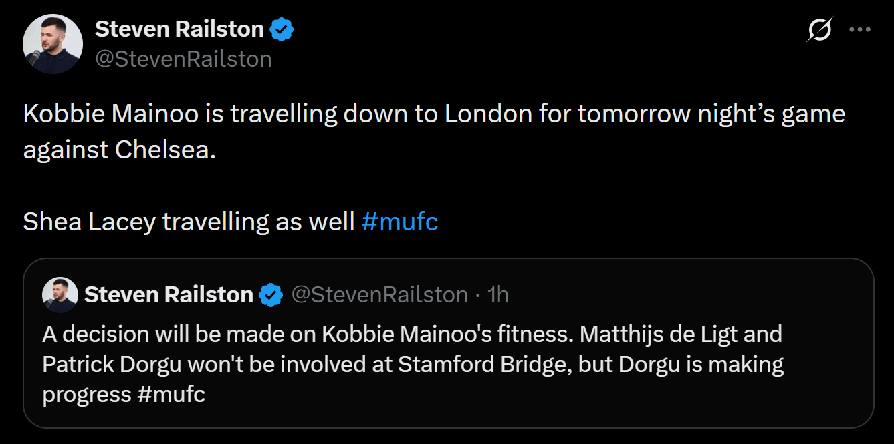This screenshot has width=894, height=444.
Task: Click the 'Shea Lacey travelling as well' text
Action: tap(189, 222)
